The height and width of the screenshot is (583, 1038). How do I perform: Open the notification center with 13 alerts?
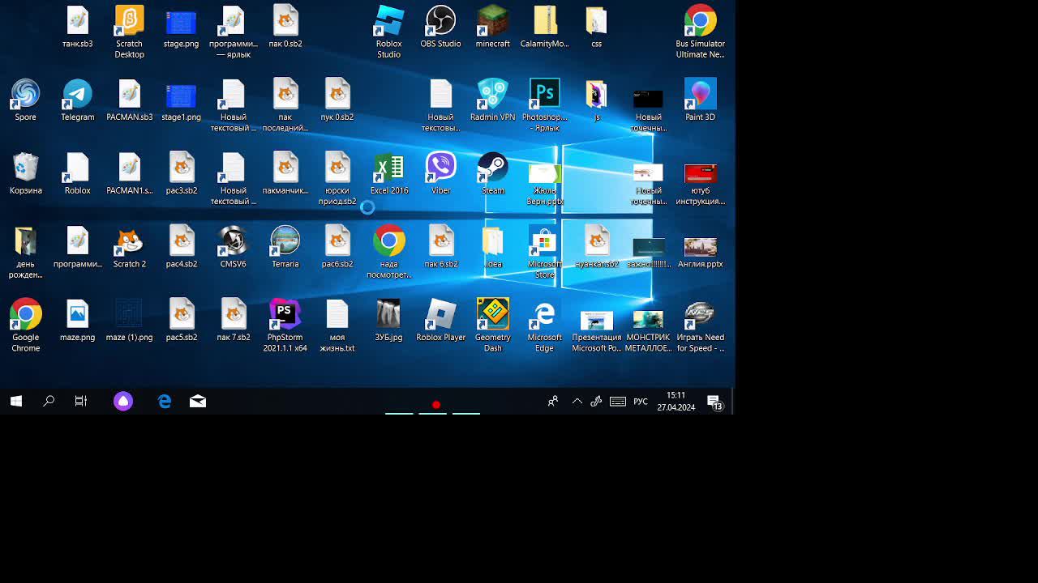[715, 402]
